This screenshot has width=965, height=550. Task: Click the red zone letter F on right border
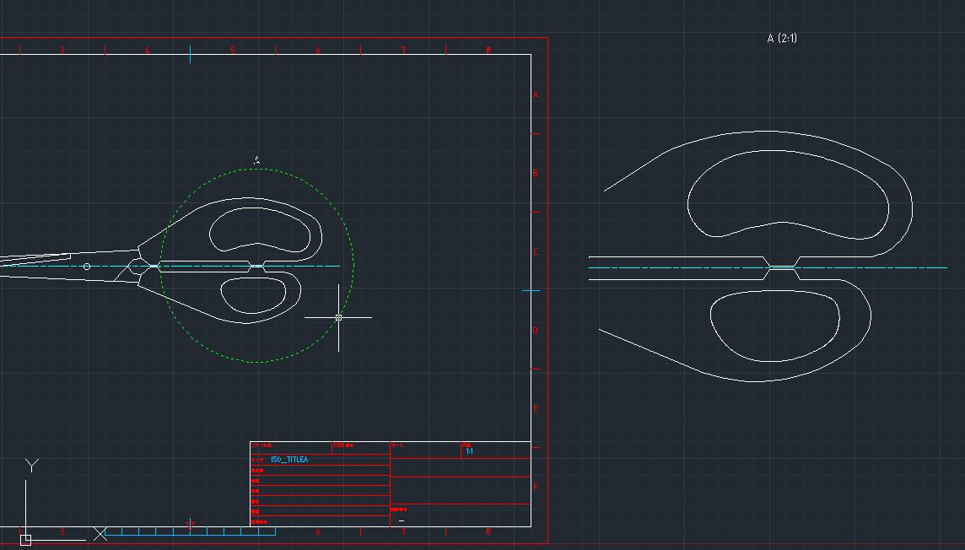(x=535, y=487)
